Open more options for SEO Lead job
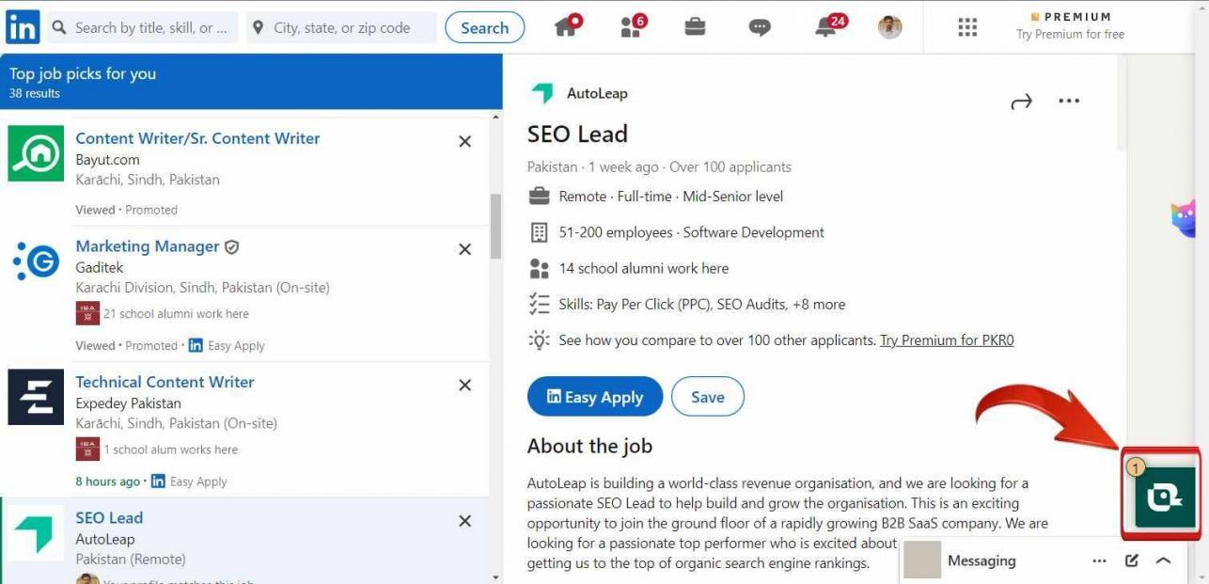The image size is (1209, 584). pos(1069,101)
